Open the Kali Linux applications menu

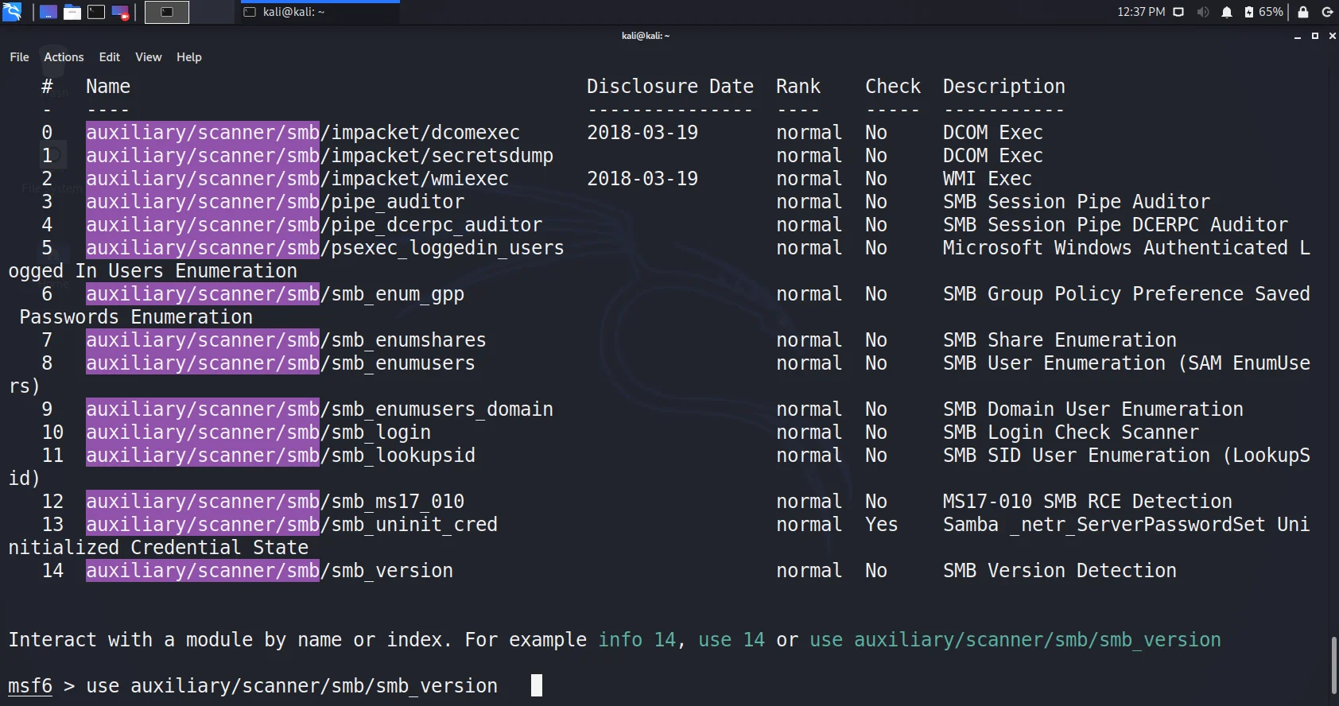tap(12, 12)
